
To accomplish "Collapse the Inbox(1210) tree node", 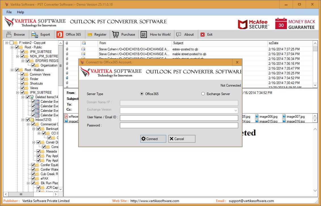I will [23, 119].
